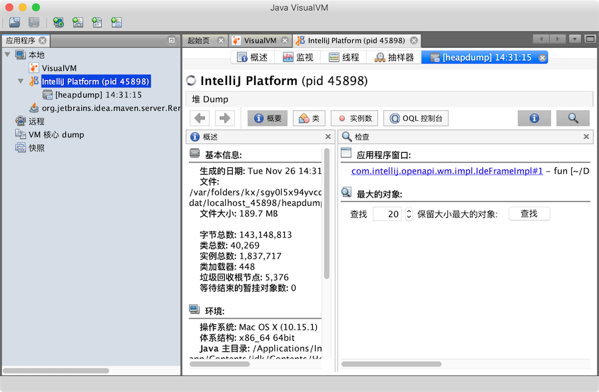Viewport: 599px width, 392px height.
Task: Open the heap dump info panel
Action: click(x=534, y=118)
